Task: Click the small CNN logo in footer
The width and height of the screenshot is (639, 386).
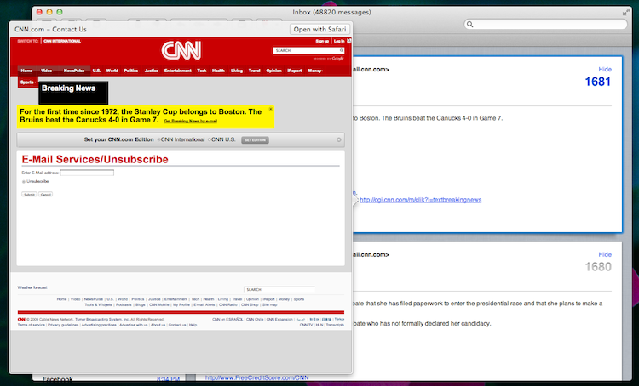Action: coord(21,320)
